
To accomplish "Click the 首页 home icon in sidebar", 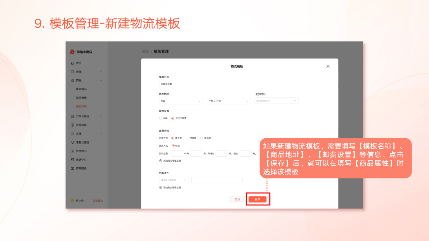I will tap(72, 63).
